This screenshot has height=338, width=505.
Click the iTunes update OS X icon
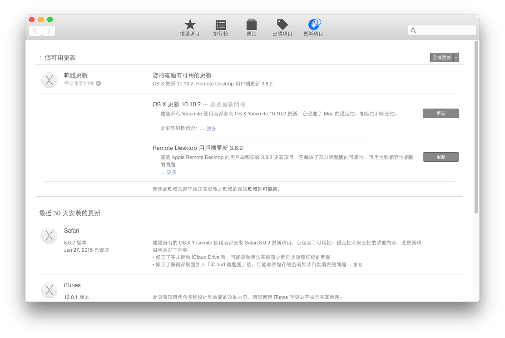(50, 290)
